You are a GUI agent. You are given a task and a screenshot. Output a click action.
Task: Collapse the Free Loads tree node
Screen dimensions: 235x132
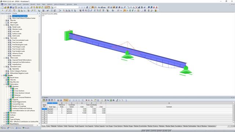tap(4, 38)
